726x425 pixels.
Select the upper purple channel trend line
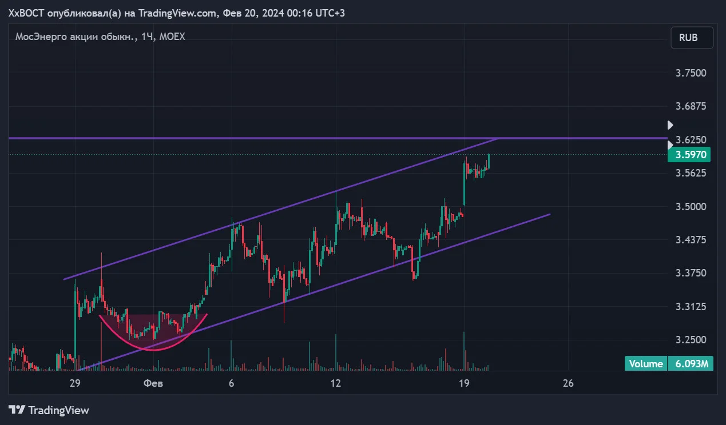click(280, 209)
